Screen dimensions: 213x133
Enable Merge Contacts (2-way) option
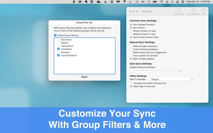131,31
